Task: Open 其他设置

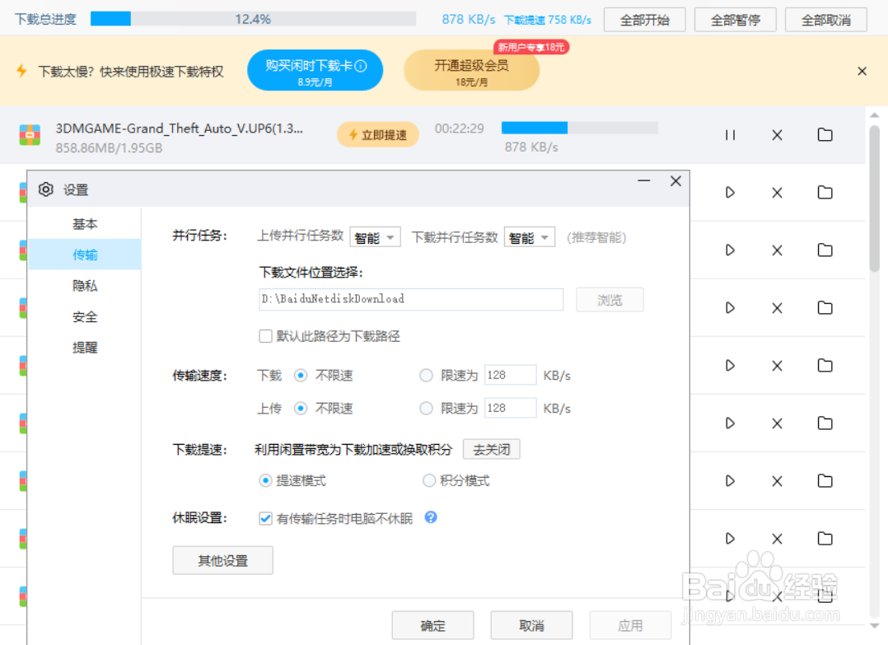Action: (223, 561)
